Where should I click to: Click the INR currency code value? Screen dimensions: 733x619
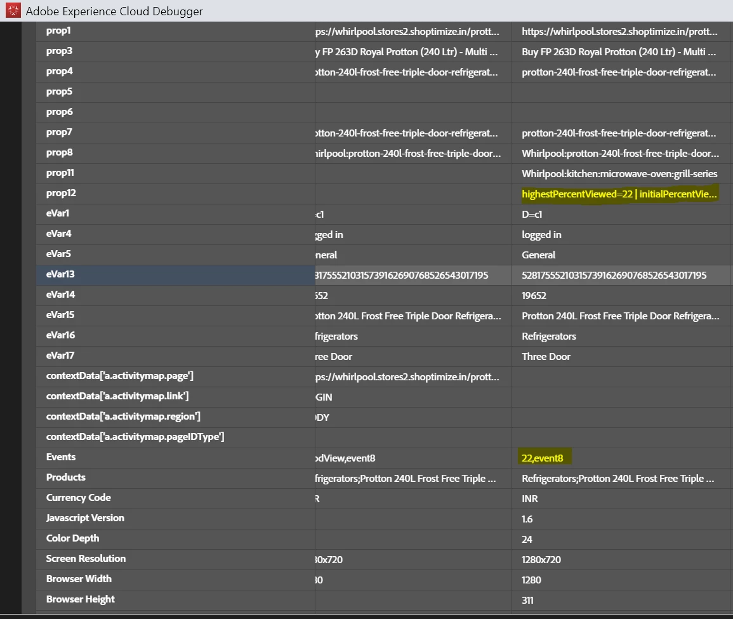coord(530,499)
